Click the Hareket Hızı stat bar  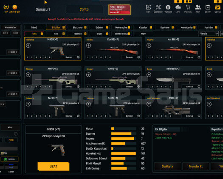[x=124, y=153]
